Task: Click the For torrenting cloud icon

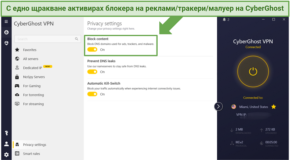Action: 17,95
